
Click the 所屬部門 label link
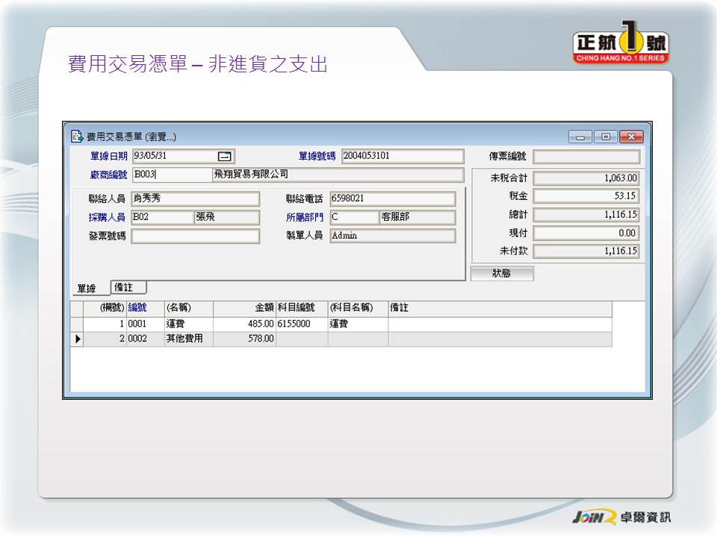pyautogui.click(x=304, y=218)
